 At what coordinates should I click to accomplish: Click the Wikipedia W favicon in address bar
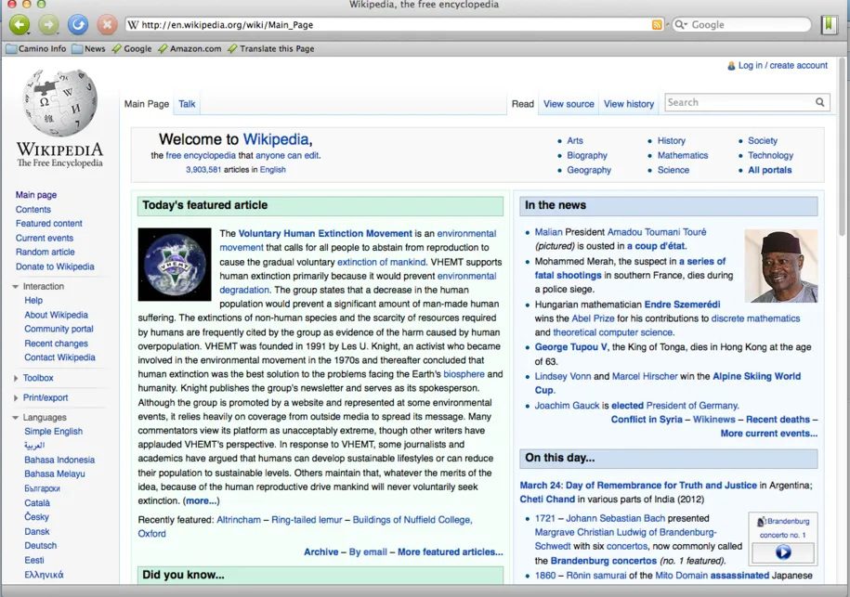pyautogui.click(x=134, y=25)
